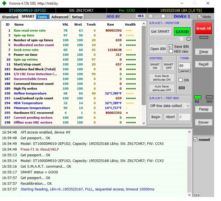Click the Wrt indicator box
Viewport: 221px width, 201px height.
(209, 97)
